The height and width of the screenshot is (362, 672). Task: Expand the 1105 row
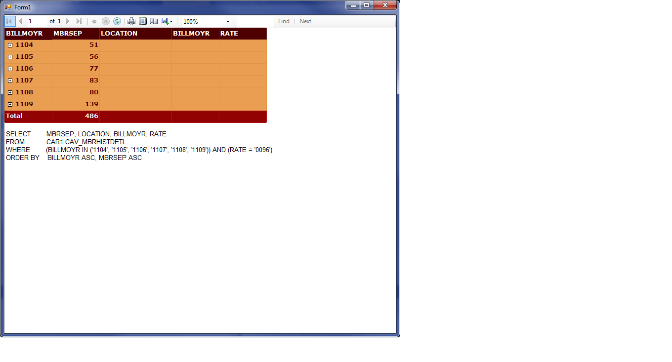point(10,57)
